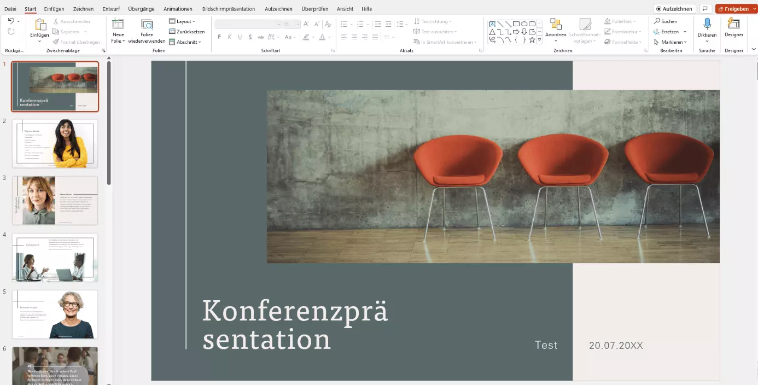Select the triangle shape in shapes gallery
Image resolution: width=758 pixels, height=385 pixels.
[492, 32]
